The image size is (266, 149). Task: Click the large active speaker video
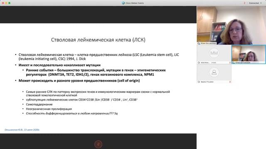232,25
